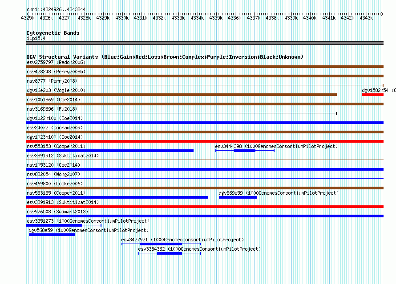Viewport: 396px width, 284px height.
Task: Click the red esv3891913 (Suktitipat2014) bar
Action: pyautogui.click(x=205, y=207)
